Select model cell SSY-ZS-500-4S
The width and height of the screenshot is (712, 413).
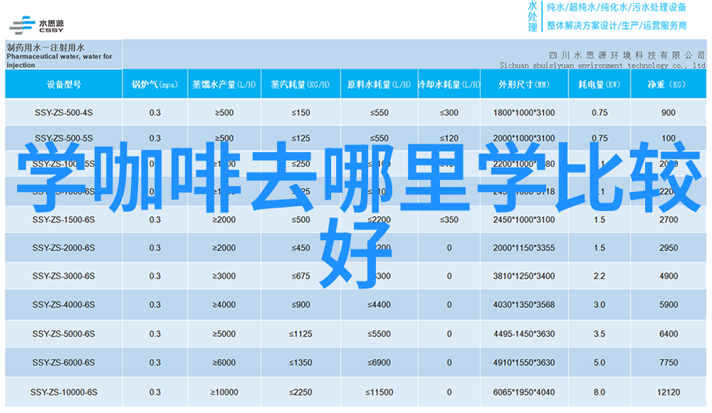coord(63,112)
